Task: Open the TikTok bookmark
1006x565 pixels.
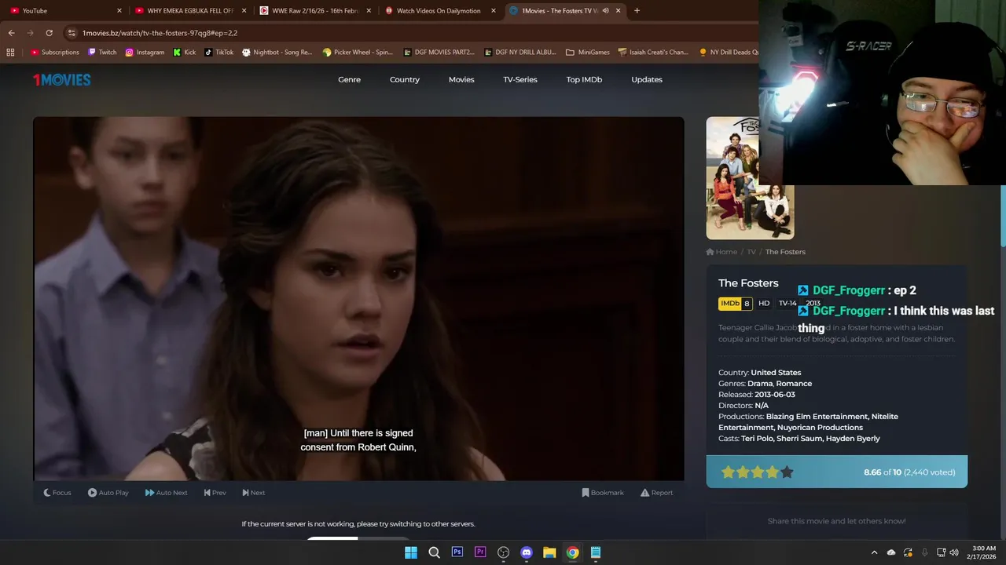Action: point(219,53)
